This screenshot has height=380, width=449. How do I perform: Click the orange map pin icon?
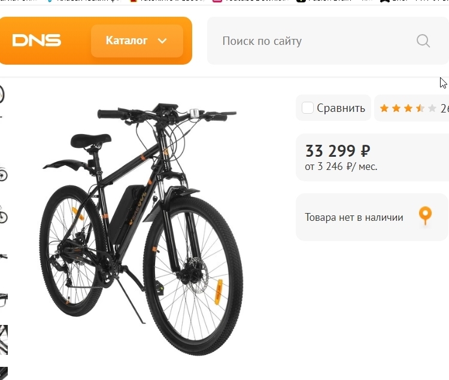tap(425, 216)
